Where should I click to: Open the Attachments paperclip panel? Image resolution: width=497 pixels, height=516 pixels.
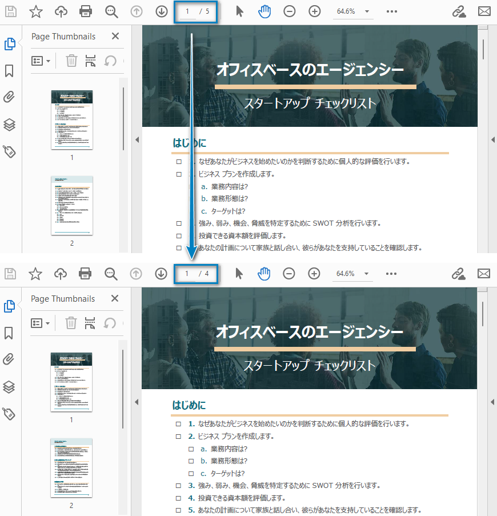click(10, 97)
